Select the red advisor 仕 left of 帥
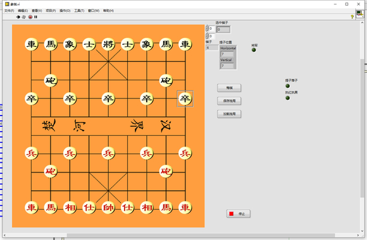This screenshot has width=367, height=240. tap(89, 208)
